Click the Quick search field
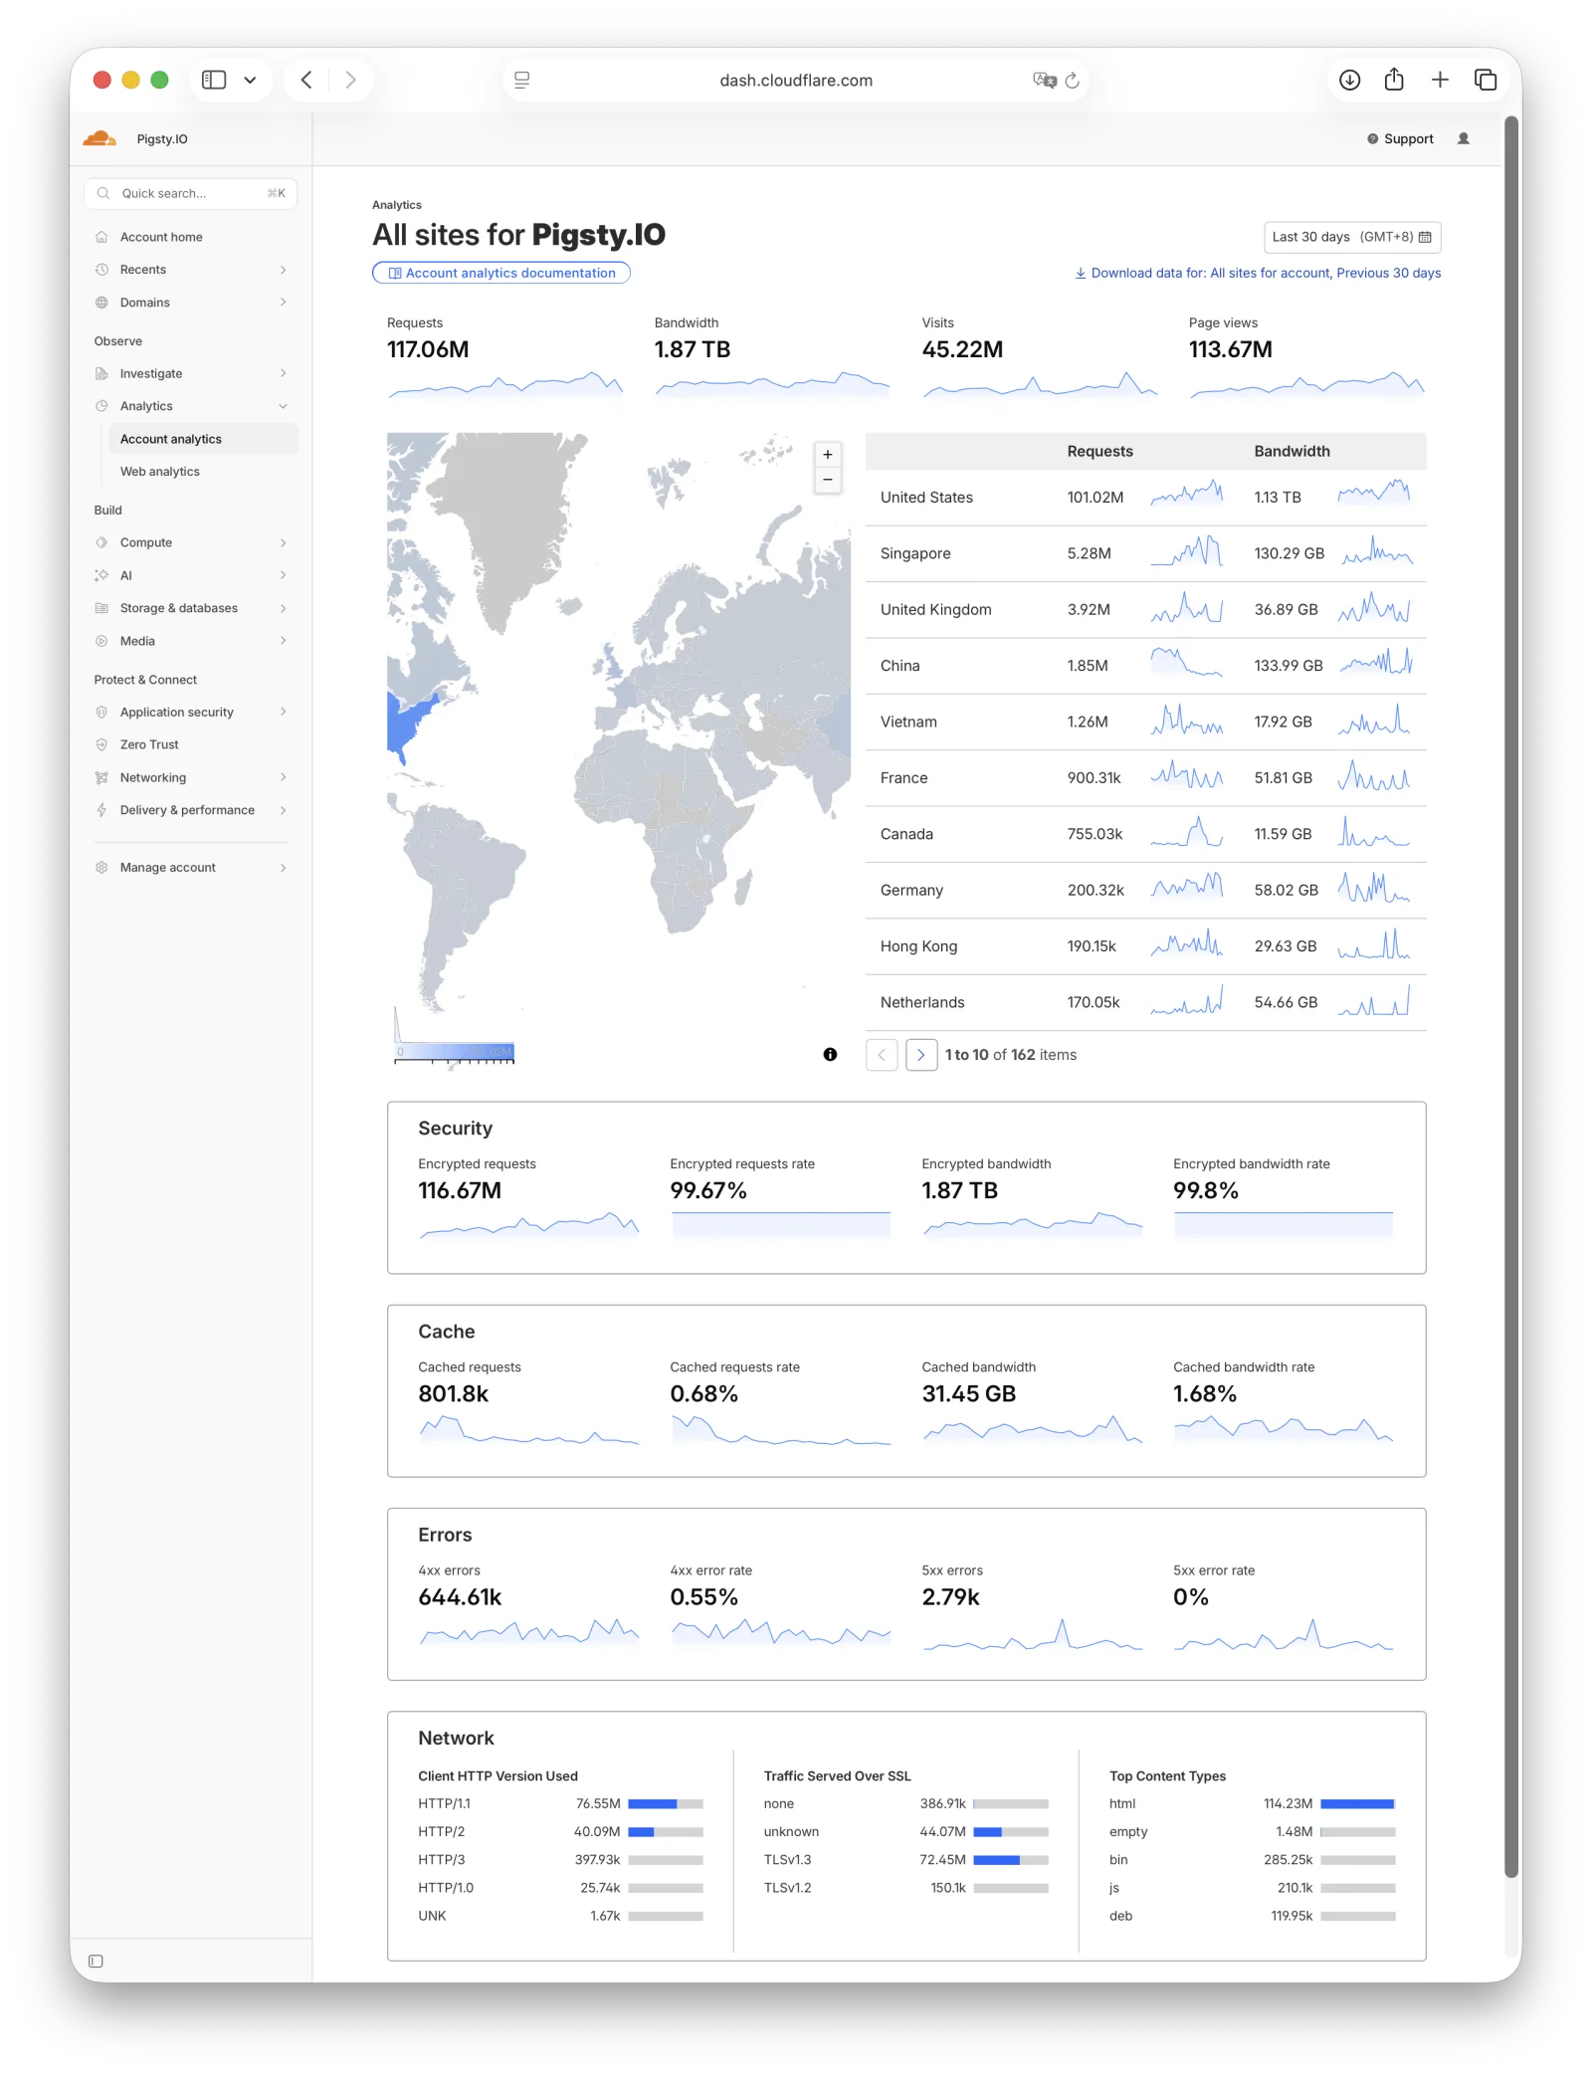Screen dimensions: 1592x2075 point(191,193)
